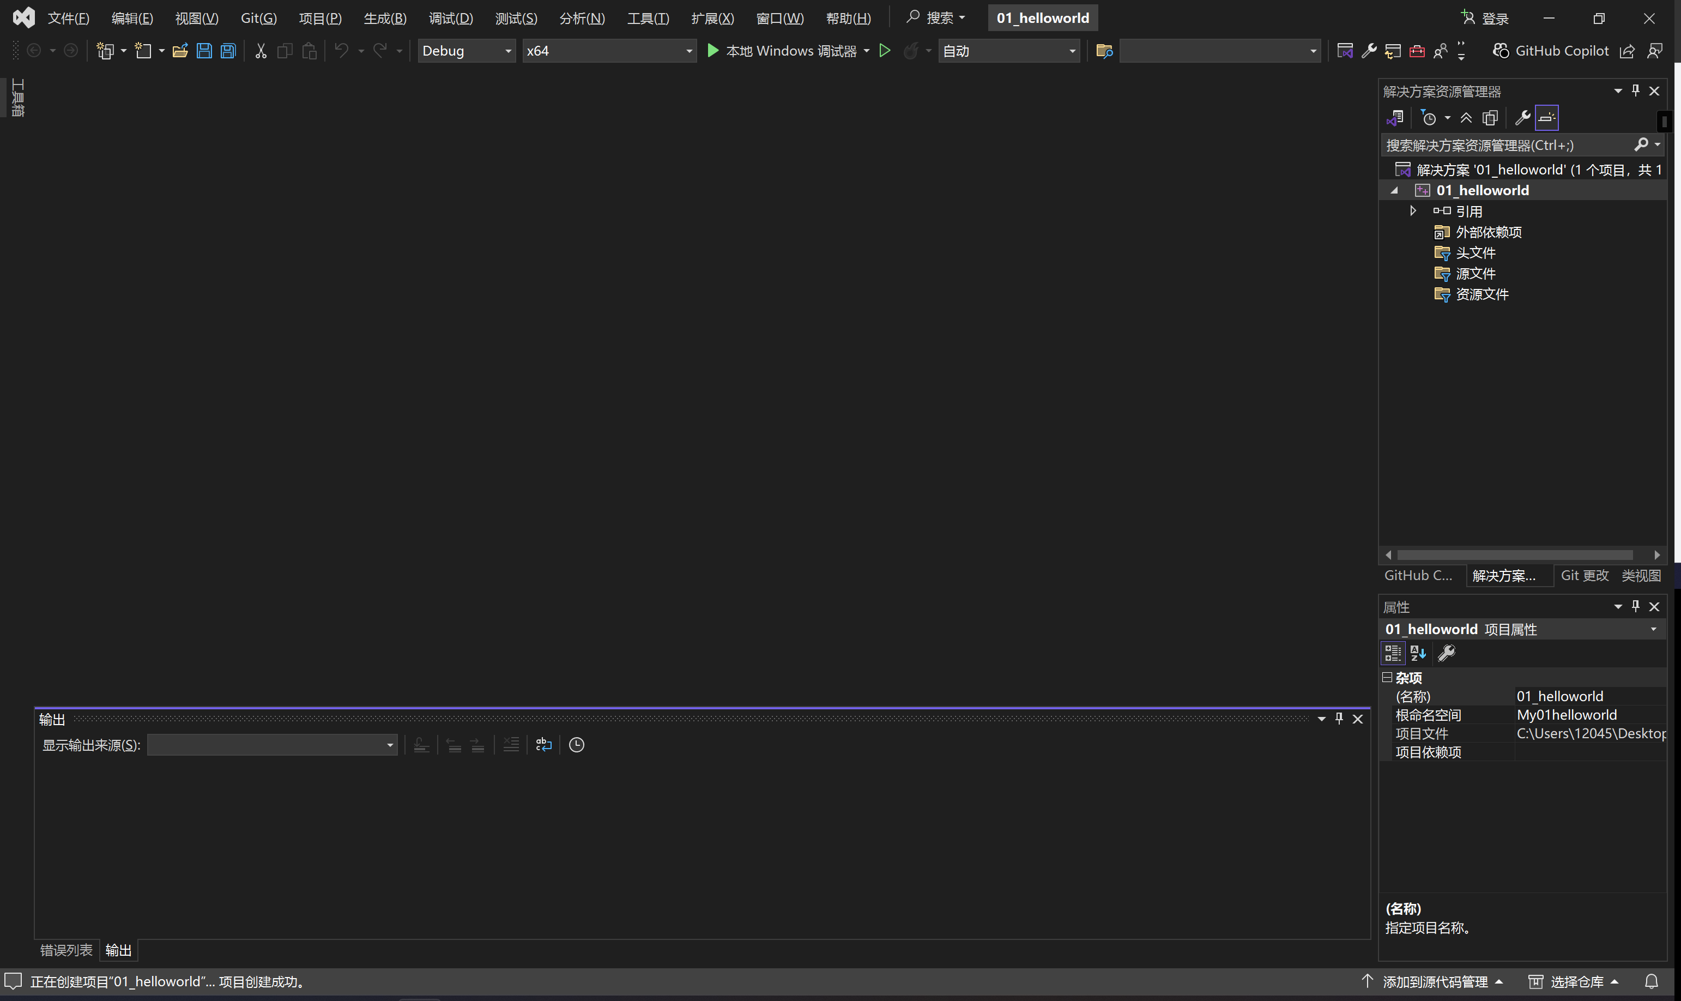Open the 文件(F) menu

click(68, 18)
